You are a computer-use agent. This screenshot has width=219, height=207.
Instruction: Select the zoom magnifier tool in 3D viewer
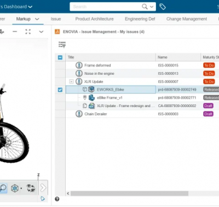point(3,188)
